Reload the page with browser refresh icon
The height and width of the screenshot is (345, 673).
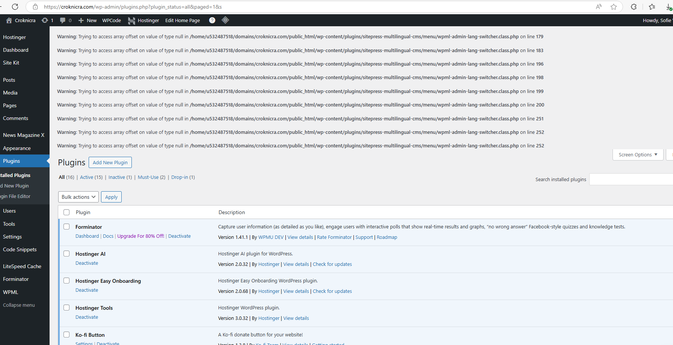tap(15, 7)
